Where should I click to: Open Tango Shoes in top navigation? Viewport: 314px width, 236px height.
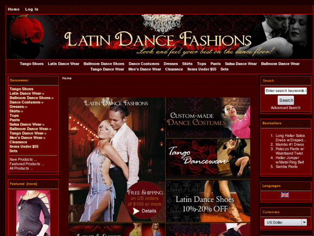[32, 64]
